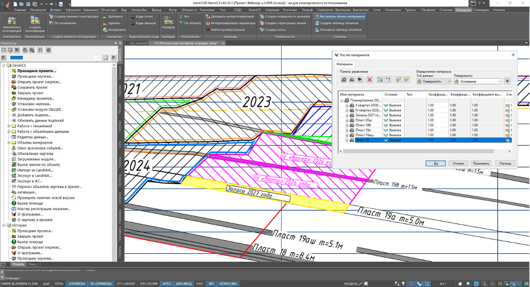Click the red X delete material icon

(x=369, y=80)
